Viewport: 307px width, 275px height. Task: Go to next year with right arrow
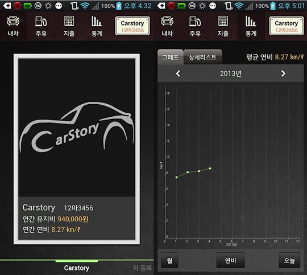(283, 73)
